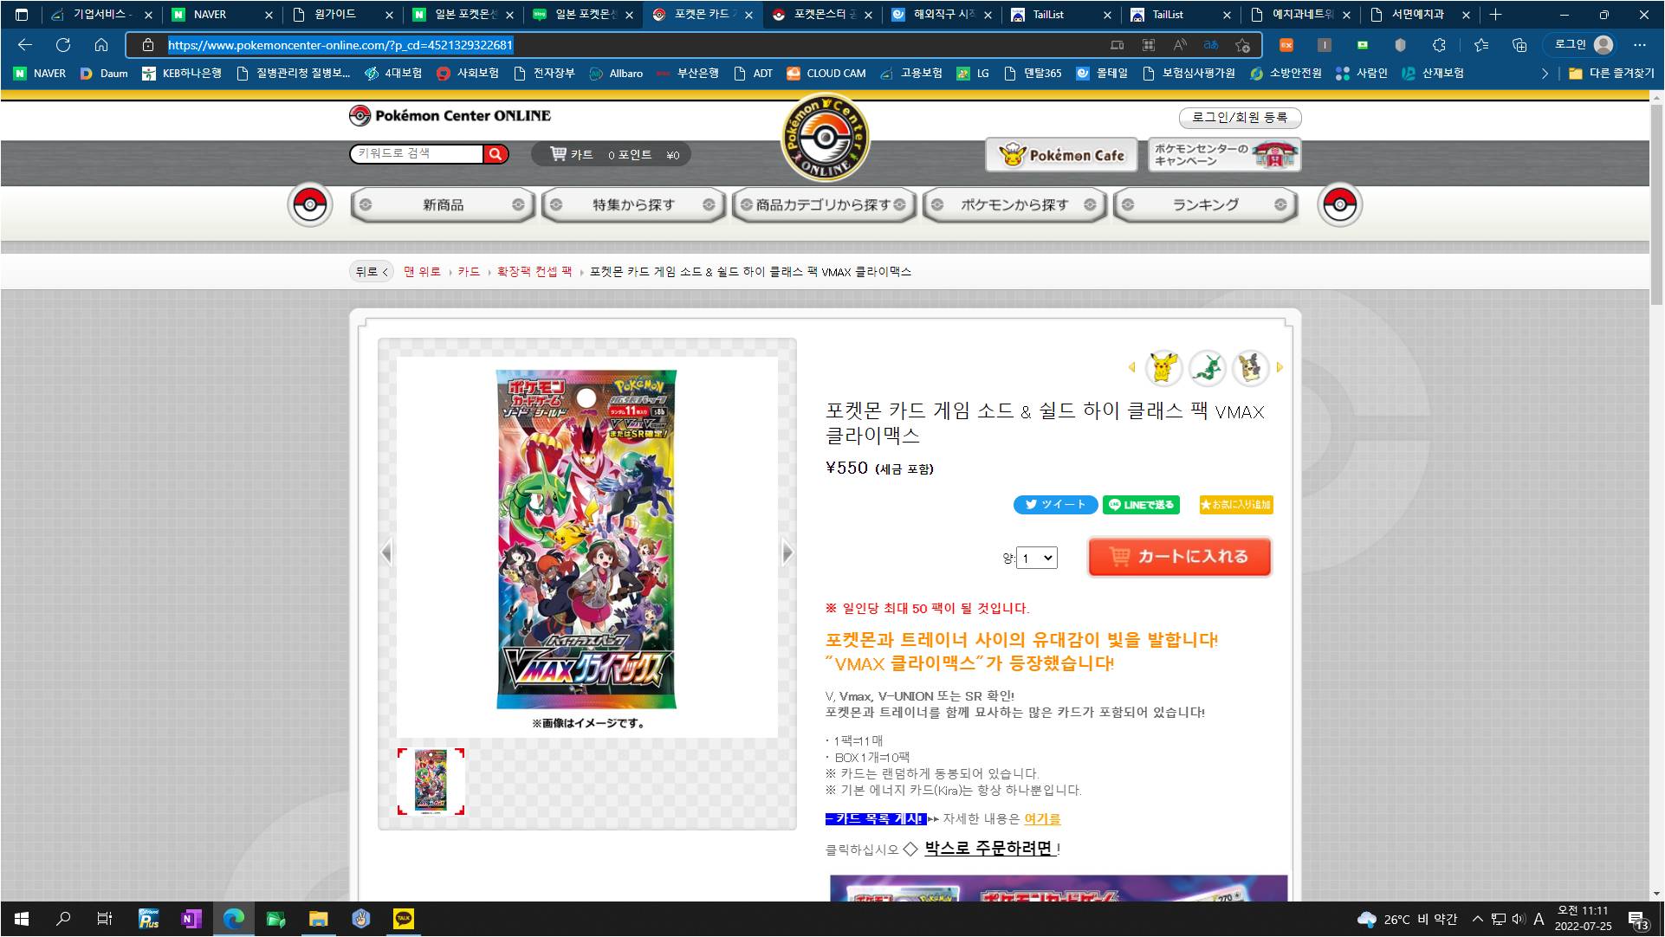Select the booster pack thumbnail image

pos(431,781)
